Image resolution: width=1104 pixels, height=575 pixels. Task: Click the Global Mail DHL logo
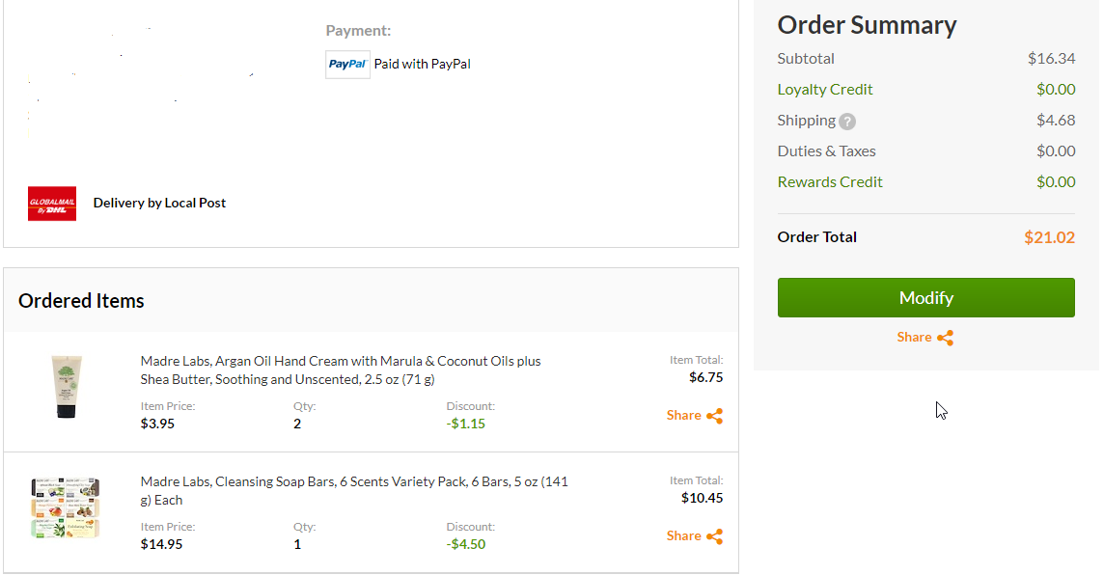pos(52,204)
